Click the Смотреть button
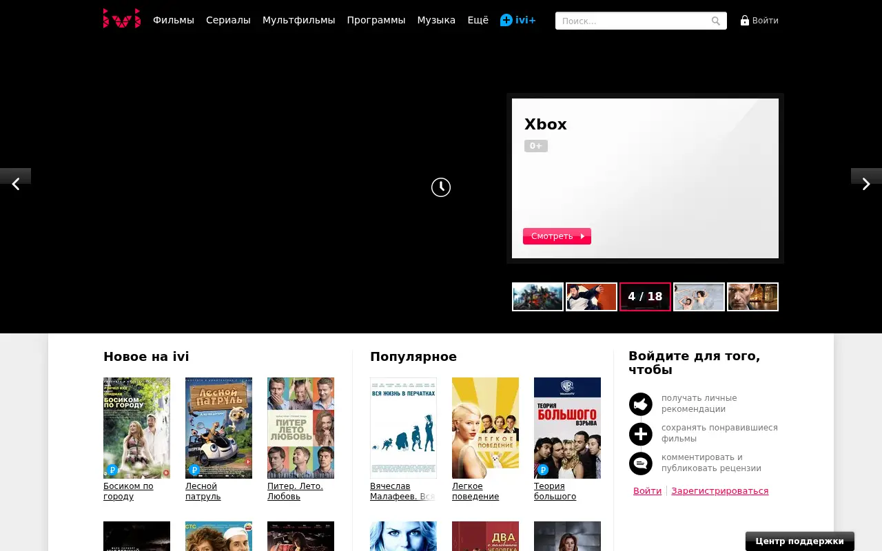 click(x=557, y=236)
